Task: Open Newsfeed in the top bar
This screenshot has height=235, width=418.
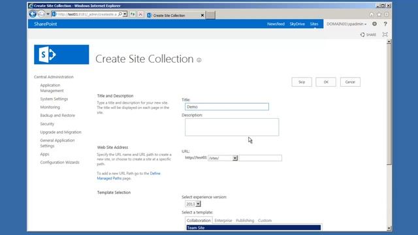Action: [276, 24]
